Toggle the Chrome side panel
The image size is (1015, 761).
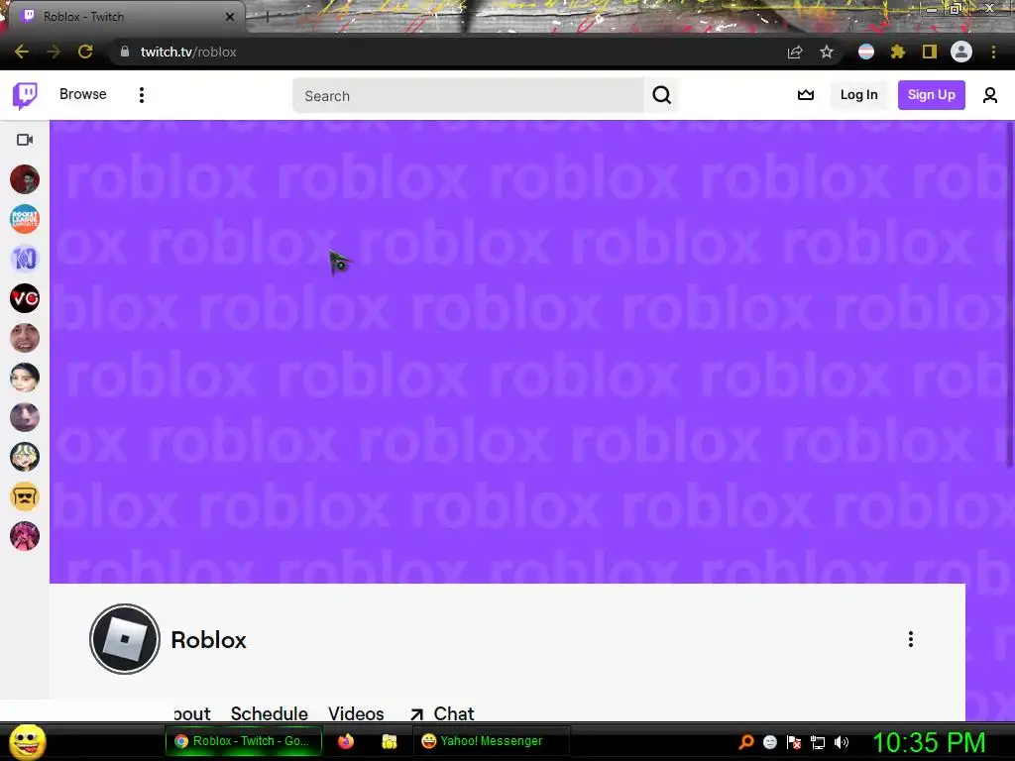point(930,52)
